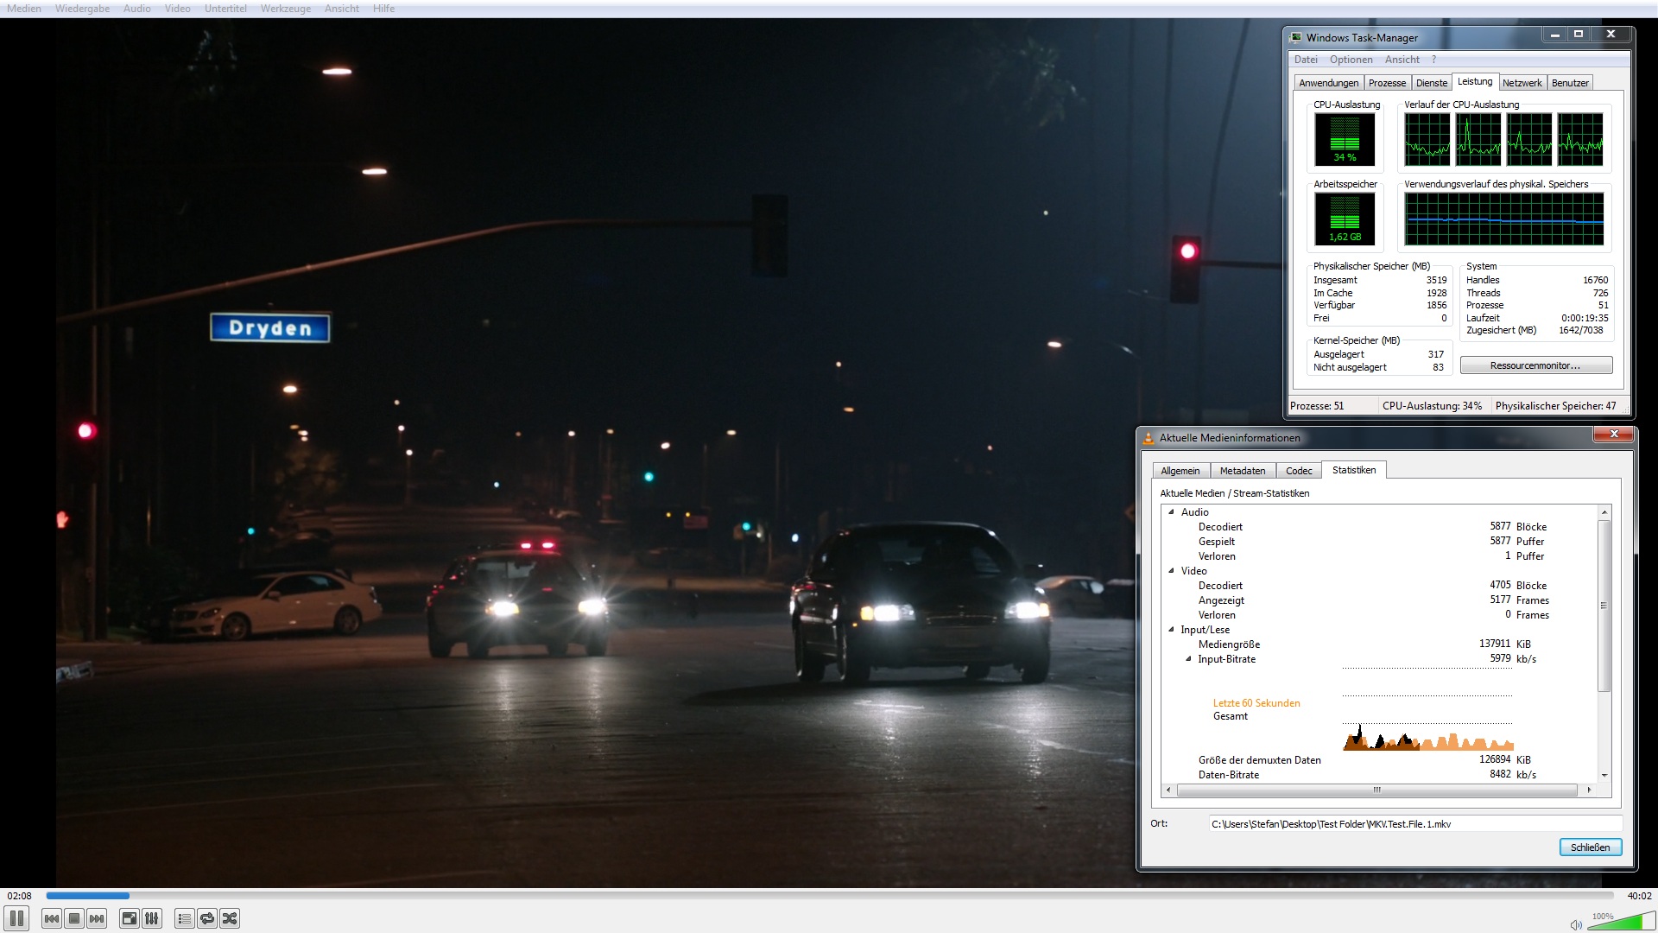Select the Daten-Bitrate row
This screenshot has height=933, width=1658.
pos(1380,775)
